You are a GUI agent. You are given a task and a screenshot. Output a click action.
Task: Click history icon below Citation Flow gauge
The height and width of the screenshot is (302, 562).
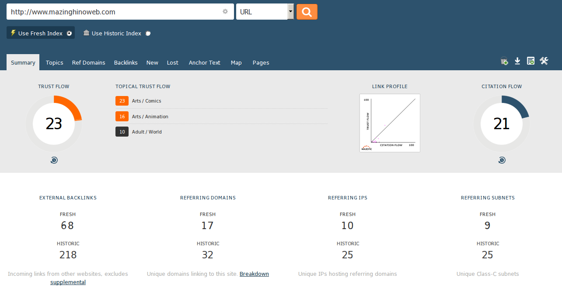(x=502, y=160)
